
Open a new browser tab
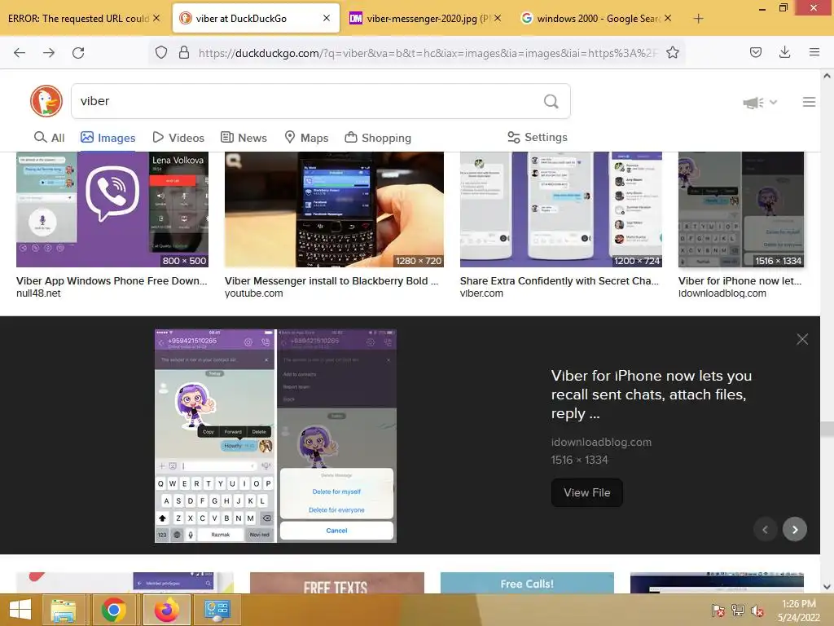click(698, 19)
